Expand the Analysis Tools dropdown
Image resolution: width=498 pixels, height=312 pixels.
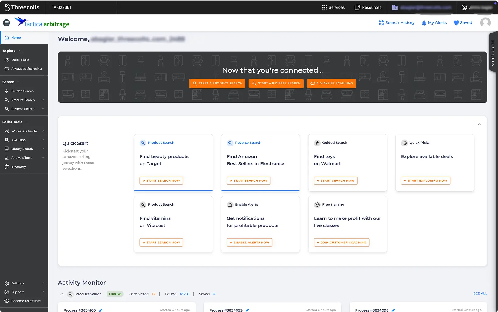43,158
